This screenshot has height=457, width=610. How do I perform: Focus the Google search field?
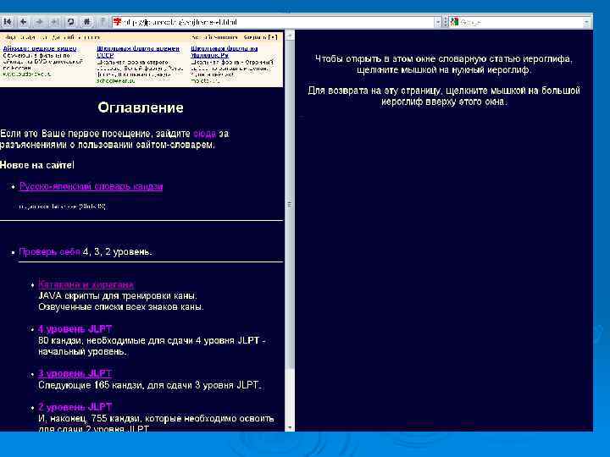pyautogui.click(x=520, y=22)
